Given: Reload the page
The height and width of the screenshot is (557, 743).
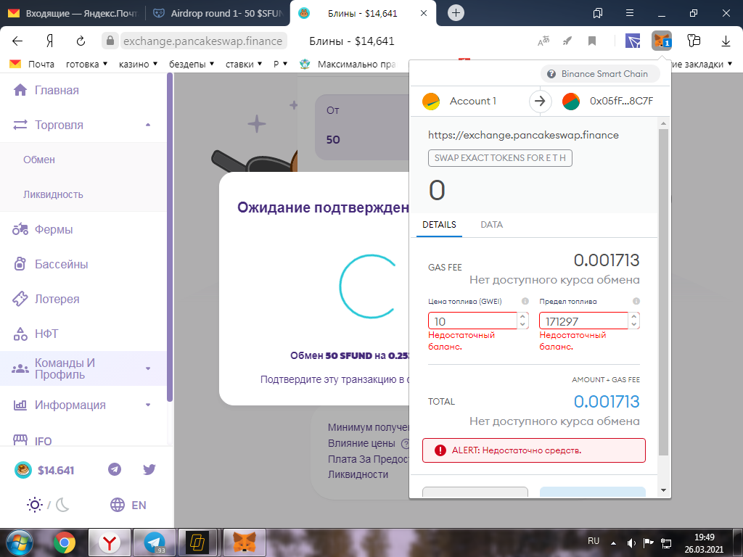Looking at the screenshot, I should coord(81,41).
